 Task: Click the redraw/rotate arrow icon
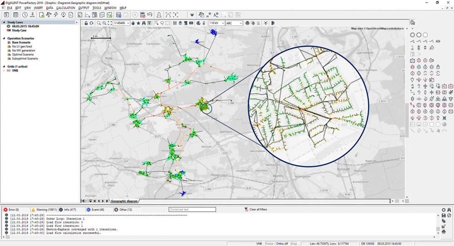point(92,23)
